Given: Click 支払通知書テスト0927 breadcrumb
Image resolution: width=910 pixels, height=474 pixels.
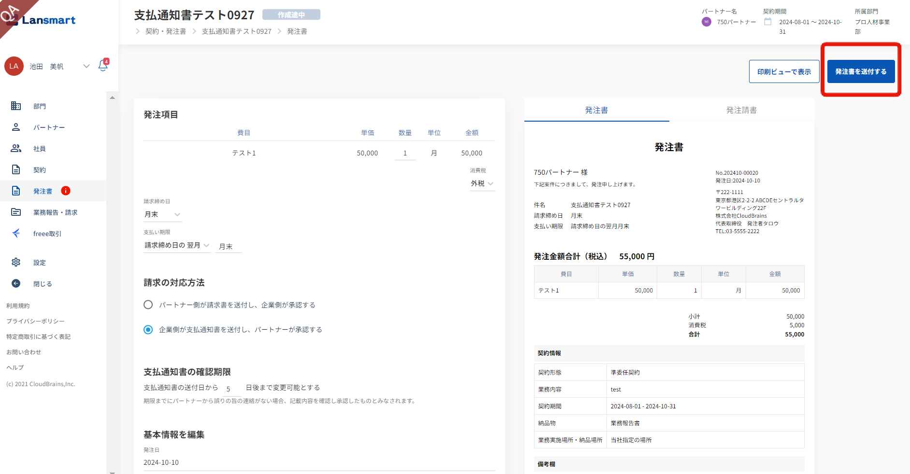Looking at the screenshot, I should pos(236,31).
